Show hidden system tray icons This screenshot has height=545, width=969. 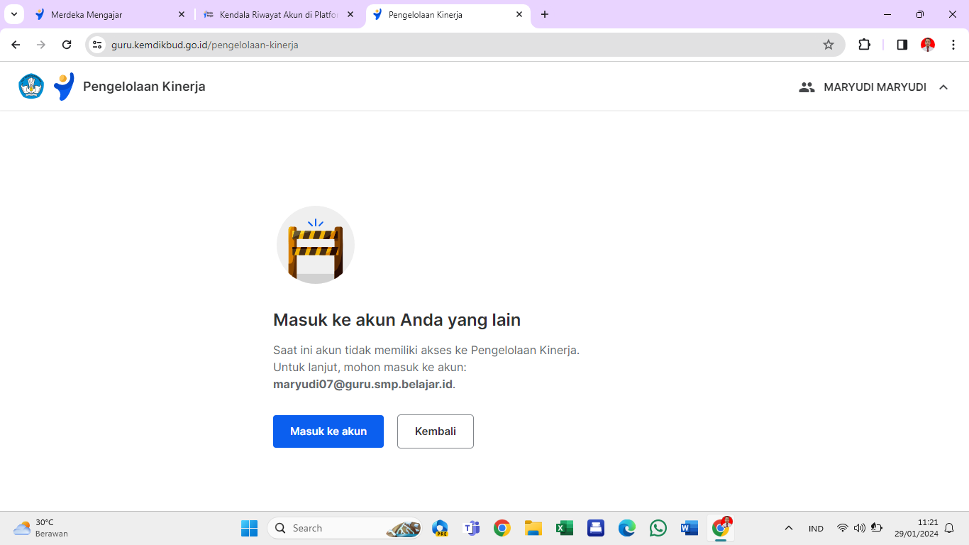pyautogui.click(x=788, y=528)
